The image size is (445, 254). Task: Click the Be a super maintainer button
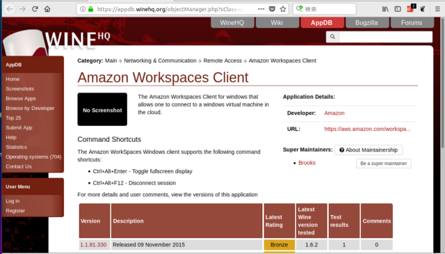pyautogui.click(x=384, y=164)
